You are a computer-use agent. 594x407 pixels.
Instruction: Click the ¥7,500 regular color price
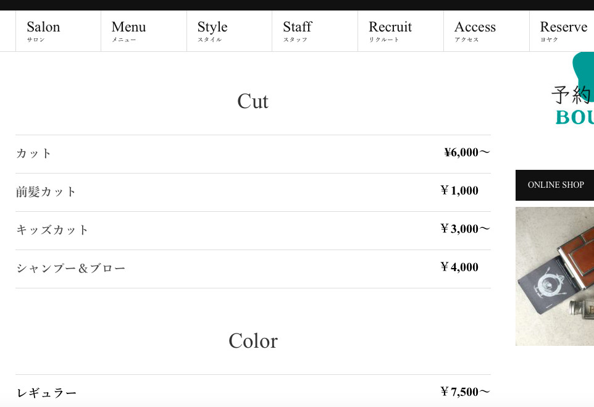pos(464,392)
